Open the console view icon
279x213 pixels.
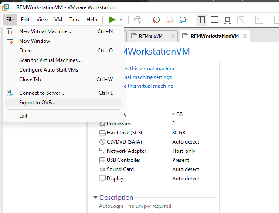coord(259,20)
